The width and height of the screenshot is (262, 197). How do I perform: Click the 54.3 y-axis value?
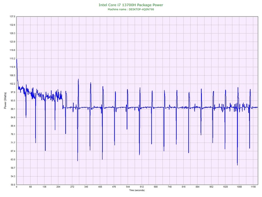[13, 176]
